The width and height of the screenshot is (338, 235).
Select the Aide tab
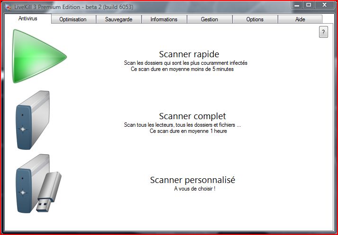pos(300,19)
